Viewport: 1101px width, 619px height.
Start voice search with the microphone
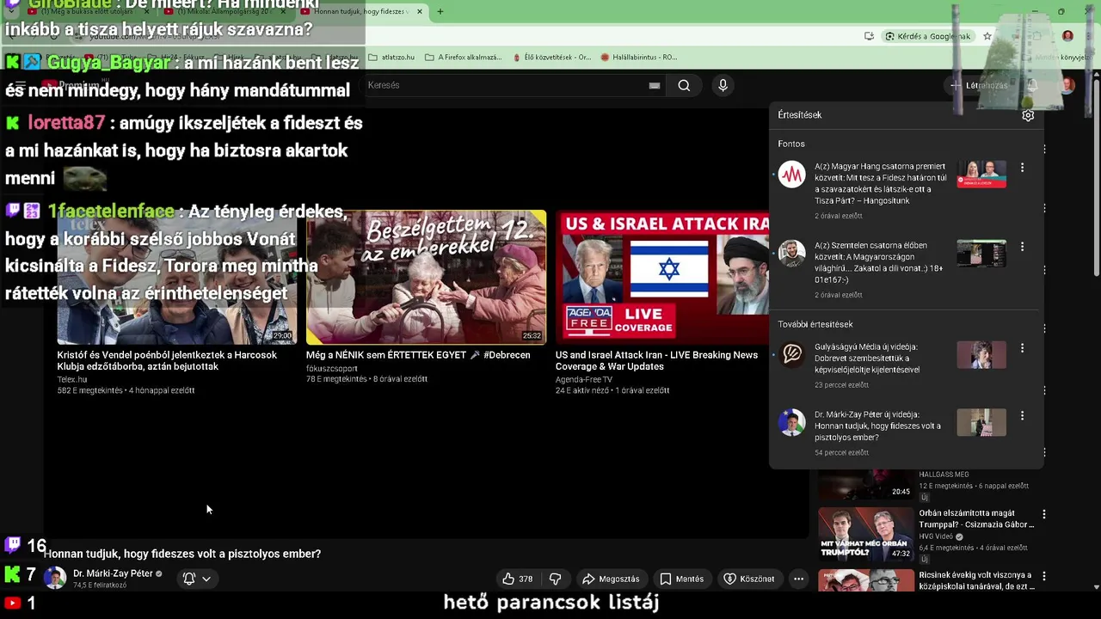tap(723, 85)
